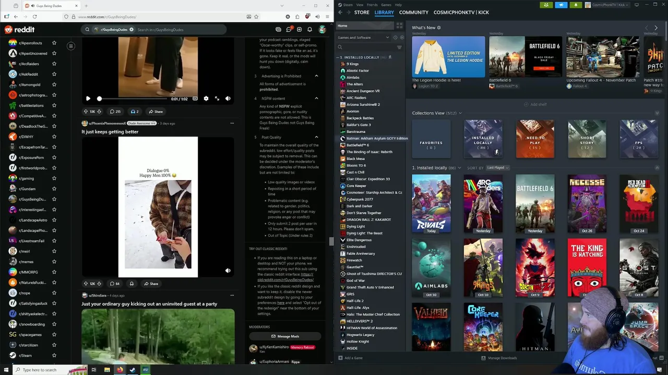Screen dimensions: 668x375
Task: Open Steam notifications bell button
Action: pos(576,5)
